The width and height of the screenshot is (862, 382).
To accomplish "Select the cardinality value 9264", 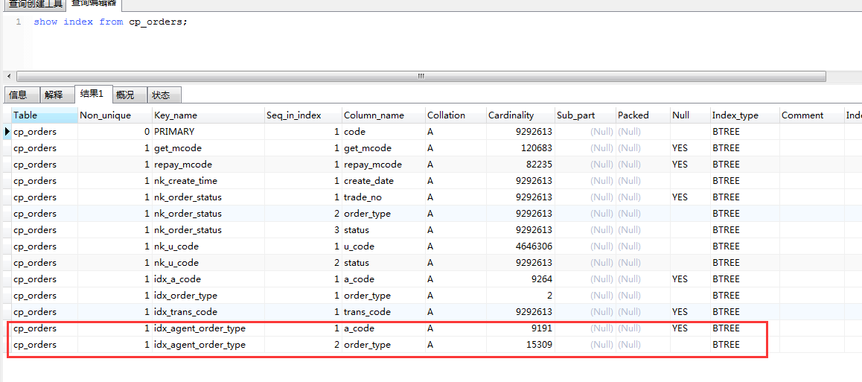I will [x=520, y=279].
